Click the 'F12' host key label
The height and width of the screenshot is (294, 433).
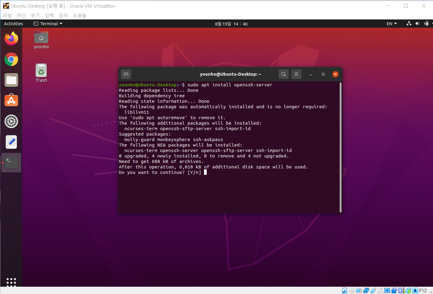(423, 291)
